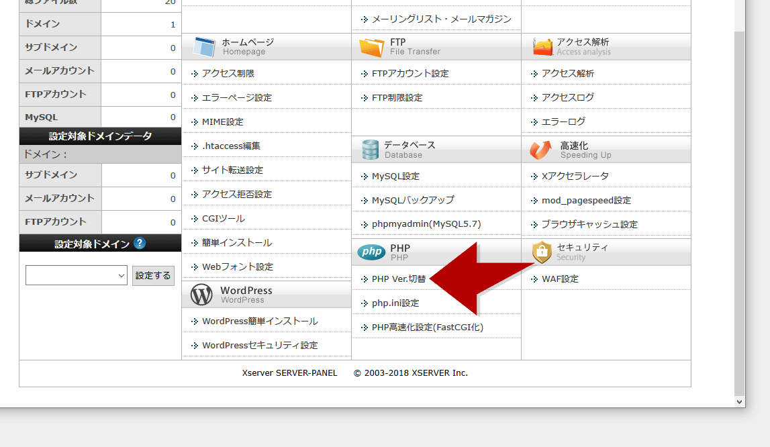View エラーログ
This screenshot has height=447, width=770.
click(563, 122)
